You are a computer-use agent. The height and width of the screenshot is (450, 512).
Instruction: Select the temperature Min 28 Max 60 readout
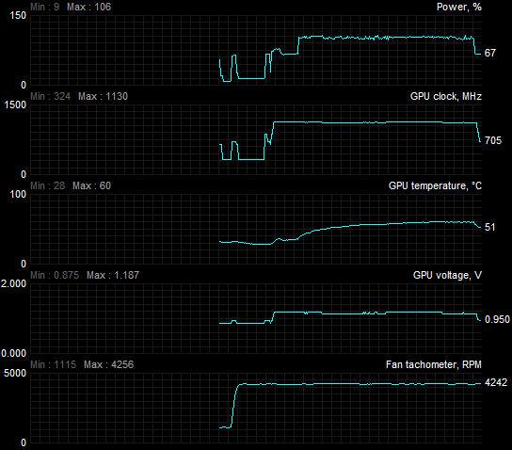click(x=71, y=185)
